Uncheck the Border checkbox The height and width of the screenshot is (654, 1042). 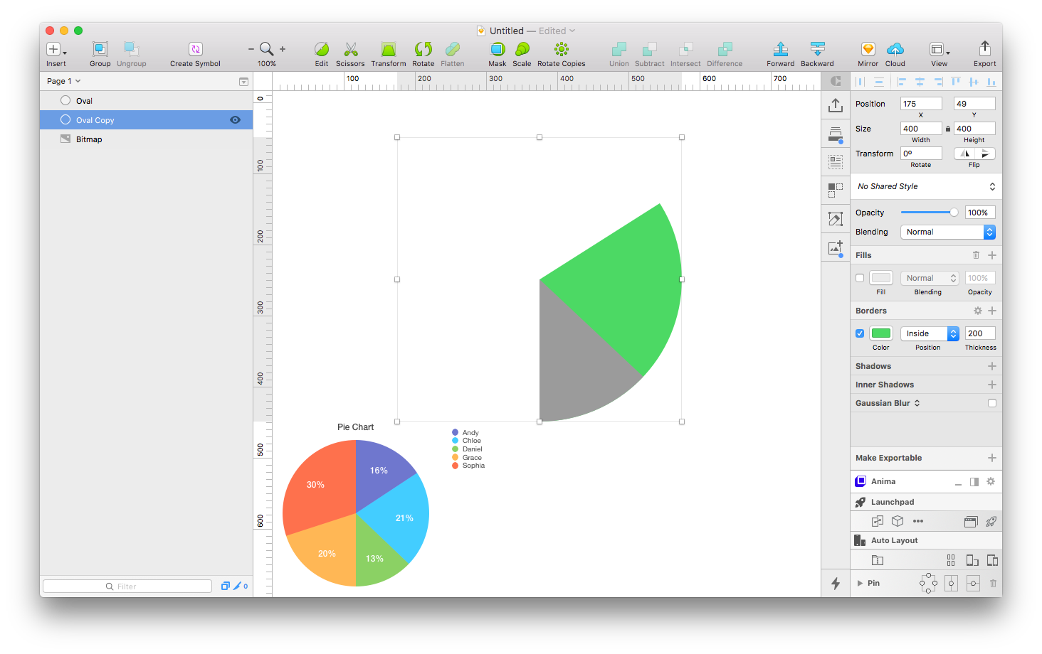(860, 333)
